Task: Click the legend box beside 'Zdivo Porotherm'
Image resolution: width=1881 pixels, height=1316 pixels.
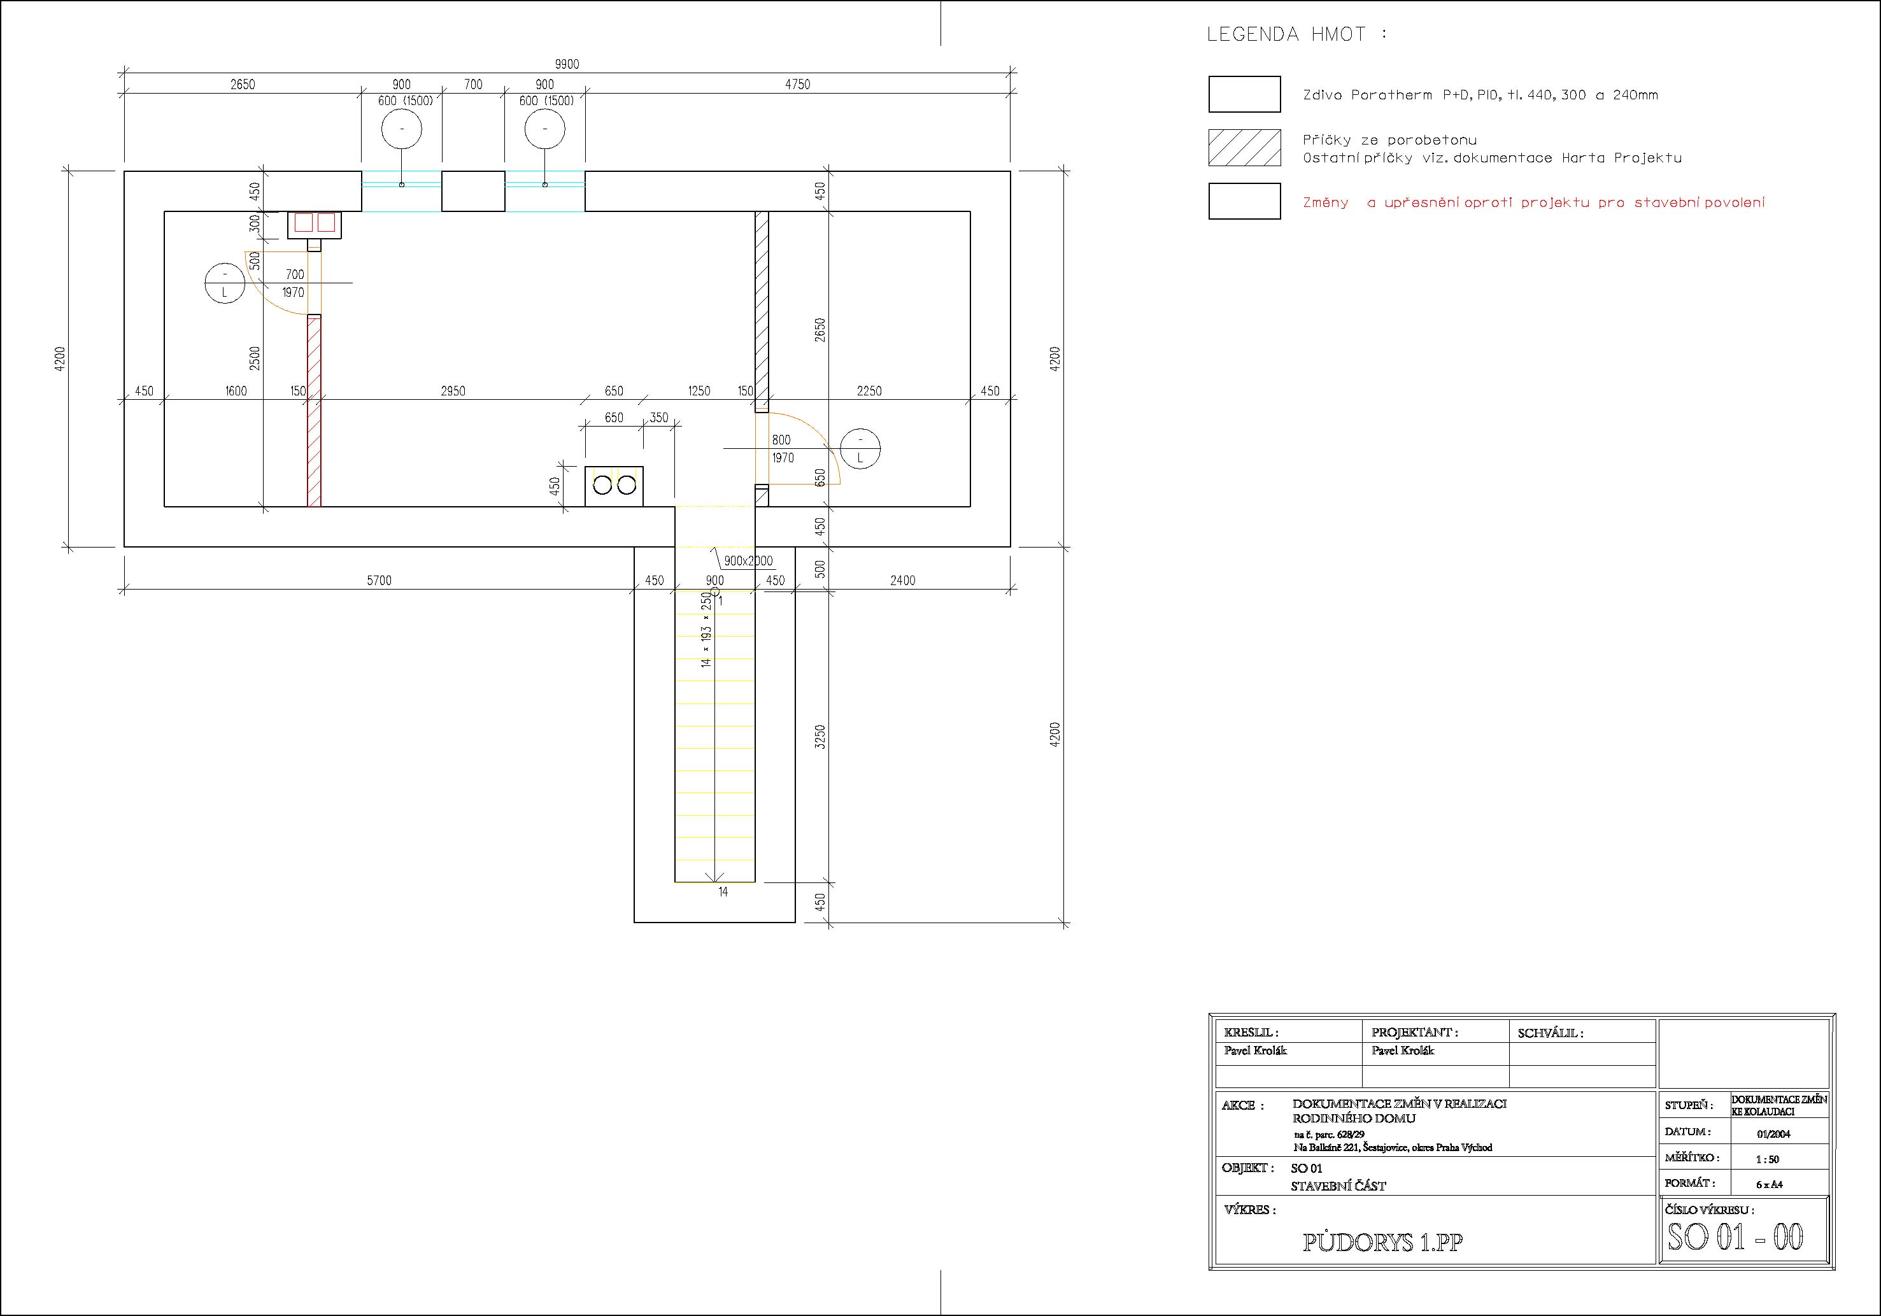Action: [x=1244, y=94]
